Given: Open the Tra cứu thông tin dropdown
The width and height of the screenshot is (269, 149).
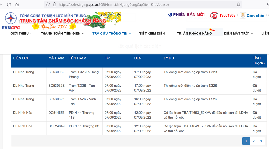Looking at the screenshot, I should coord(112,34).
